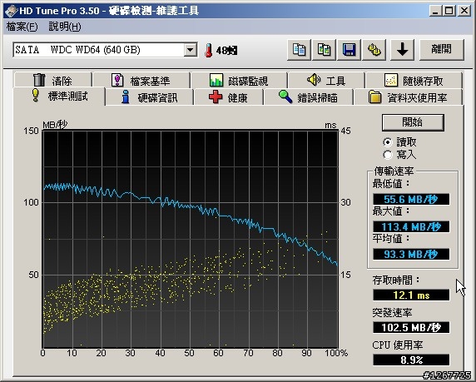Click the scatter icon on 隨機存取 tab
Screen dimensions: 476x382
(390, 80)
